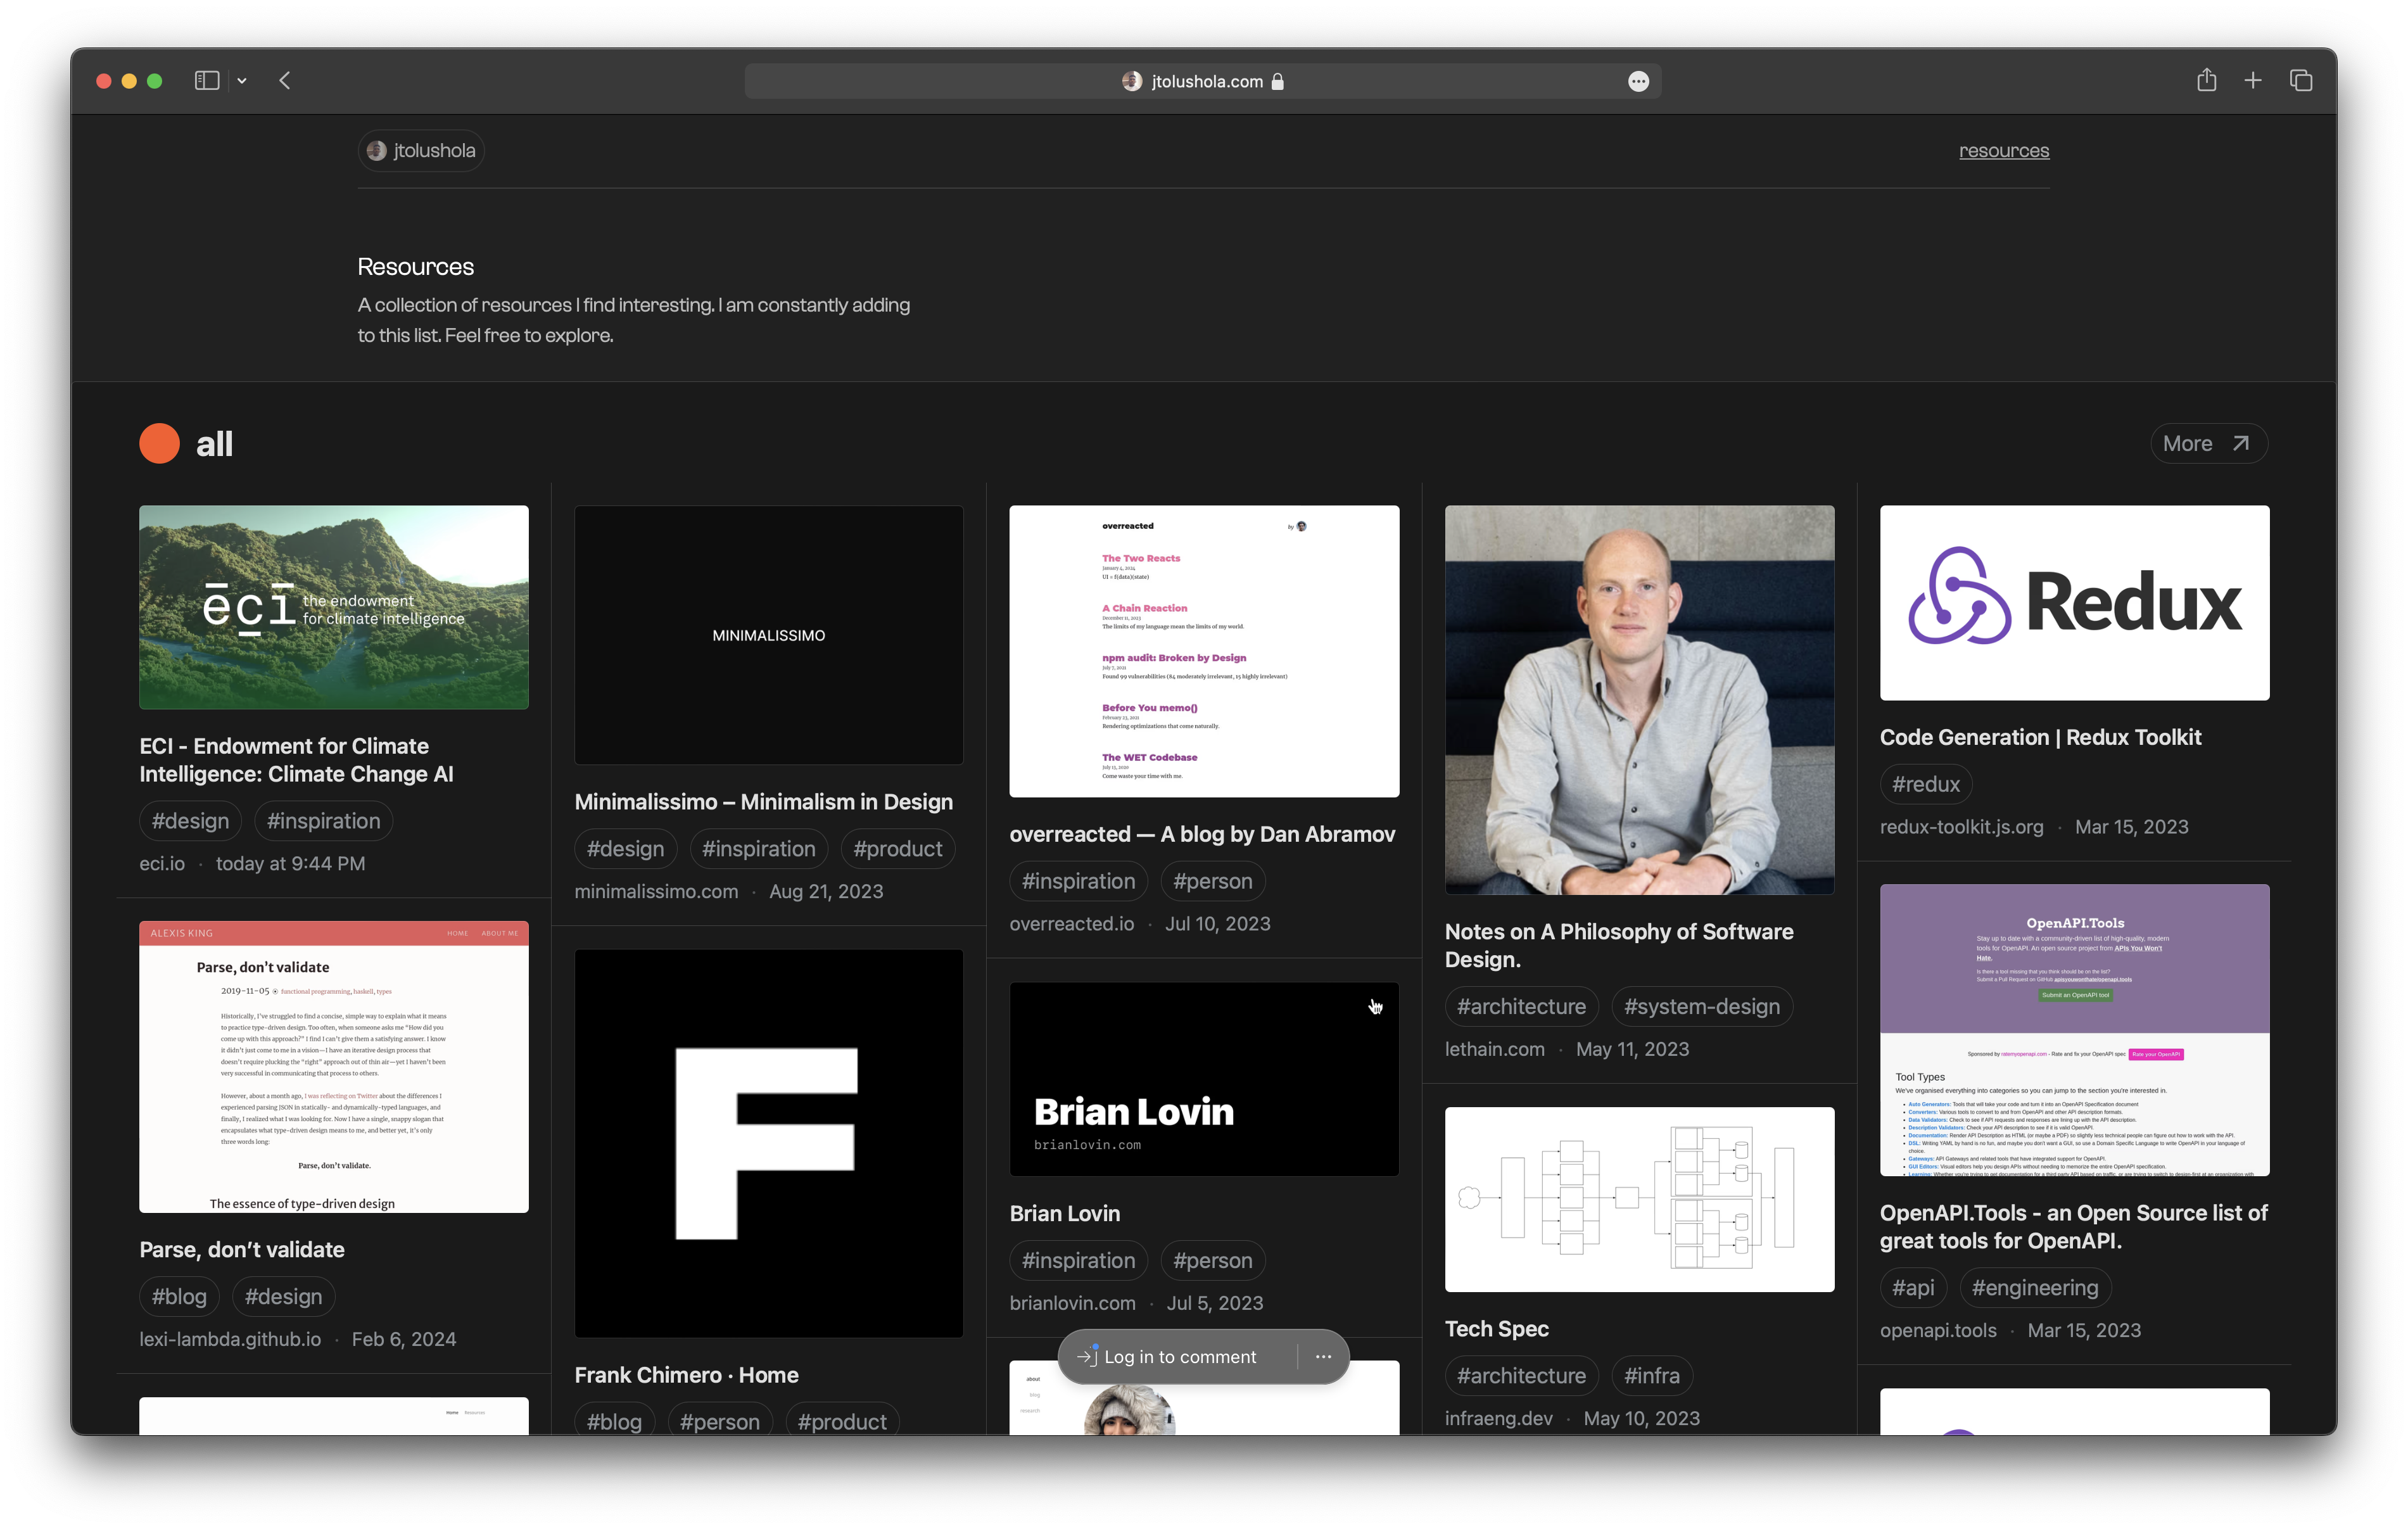Click the padlock icon in address bar
The image size is (2408, 1529).
[1278, 82]
